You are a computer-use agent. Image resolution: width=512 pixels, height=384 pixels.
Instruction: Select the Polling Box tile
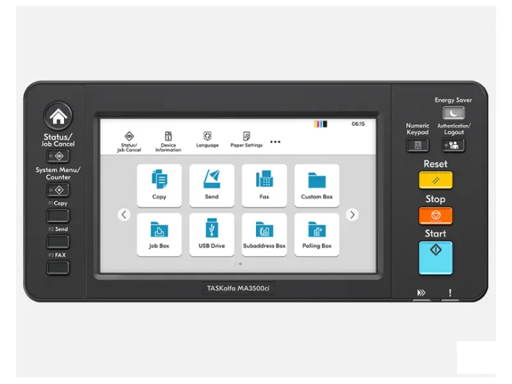click(317, 234)
